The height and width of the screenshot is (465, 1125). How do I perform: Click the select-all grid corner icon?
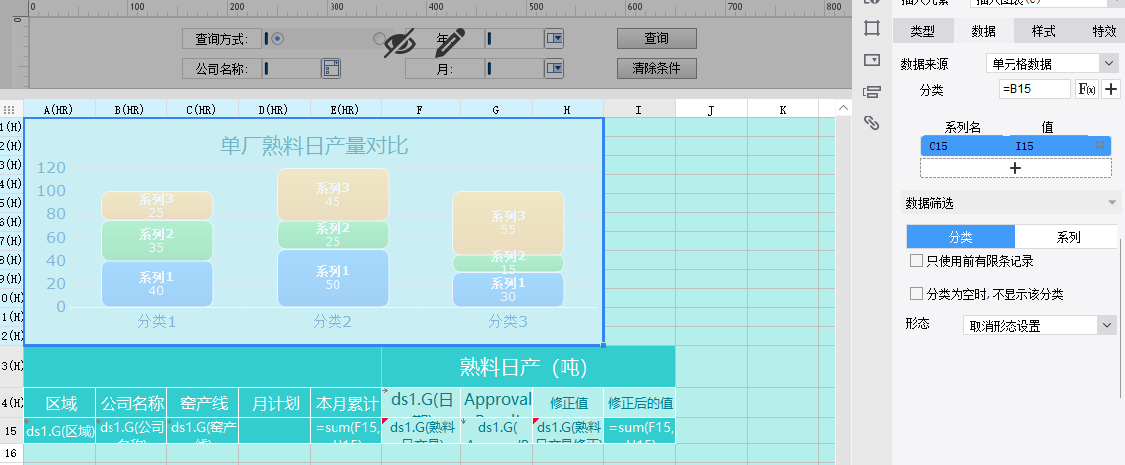9,110
